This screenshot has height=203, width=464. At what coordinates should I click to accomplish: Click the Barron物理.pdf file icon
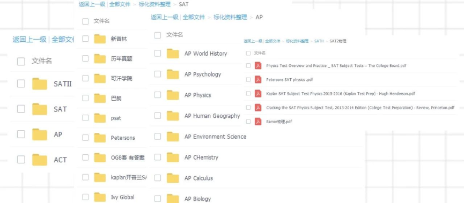[258, 122]
